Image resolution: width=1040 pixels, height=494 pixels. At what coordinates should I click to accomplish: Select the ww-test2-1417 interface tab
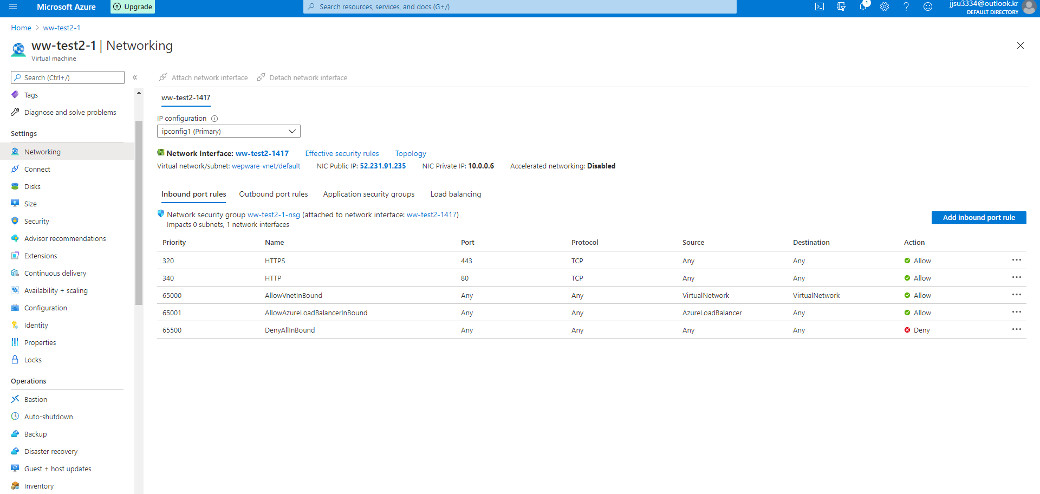coord(186,97)
